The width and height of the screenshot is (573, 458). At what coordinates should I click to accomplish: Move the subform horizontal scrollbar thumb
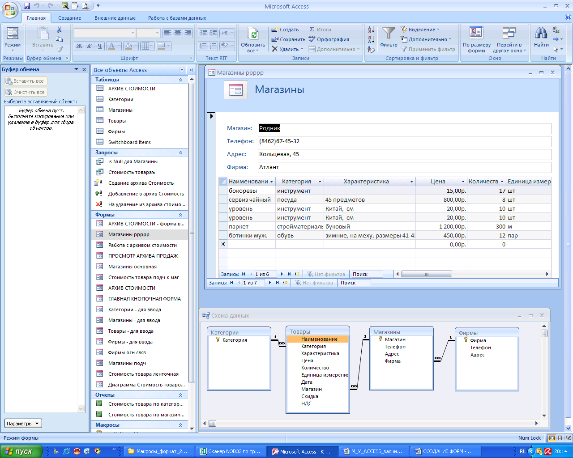(x=427, y=274)
